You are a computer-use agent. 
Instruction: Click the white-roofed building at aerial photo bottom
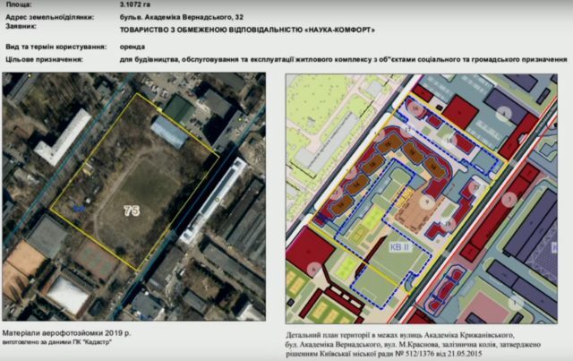[x=68, y=295]
